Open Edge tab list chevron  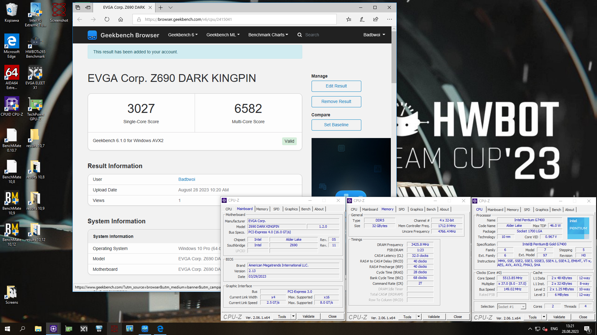coord(170,7)
